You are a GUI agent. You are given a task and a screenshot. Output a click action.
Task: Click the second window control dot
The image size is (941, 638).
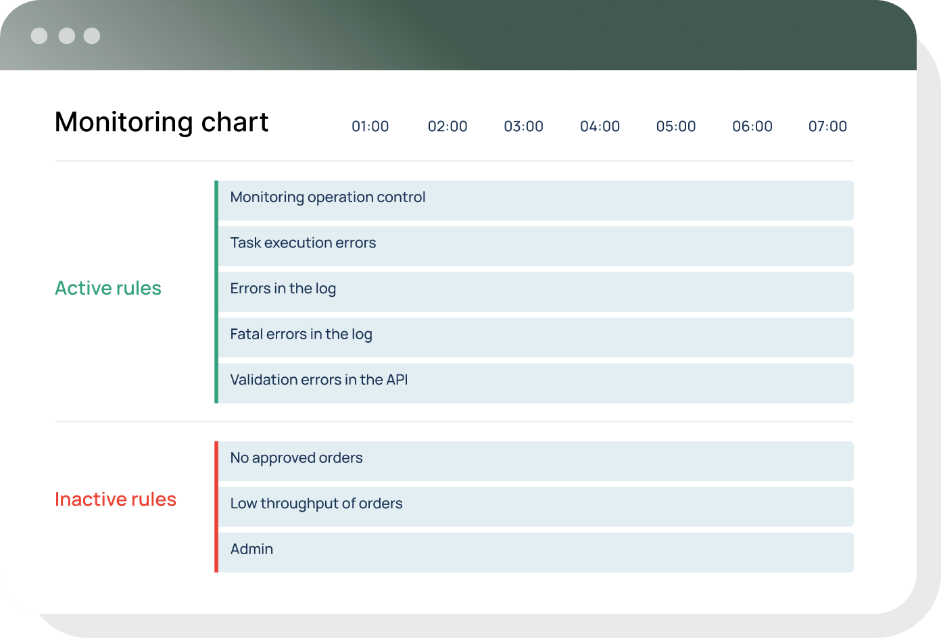point(66,36)
